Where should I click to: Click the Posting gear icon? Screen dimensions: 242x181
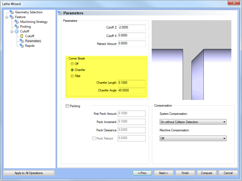click(17, 27)
